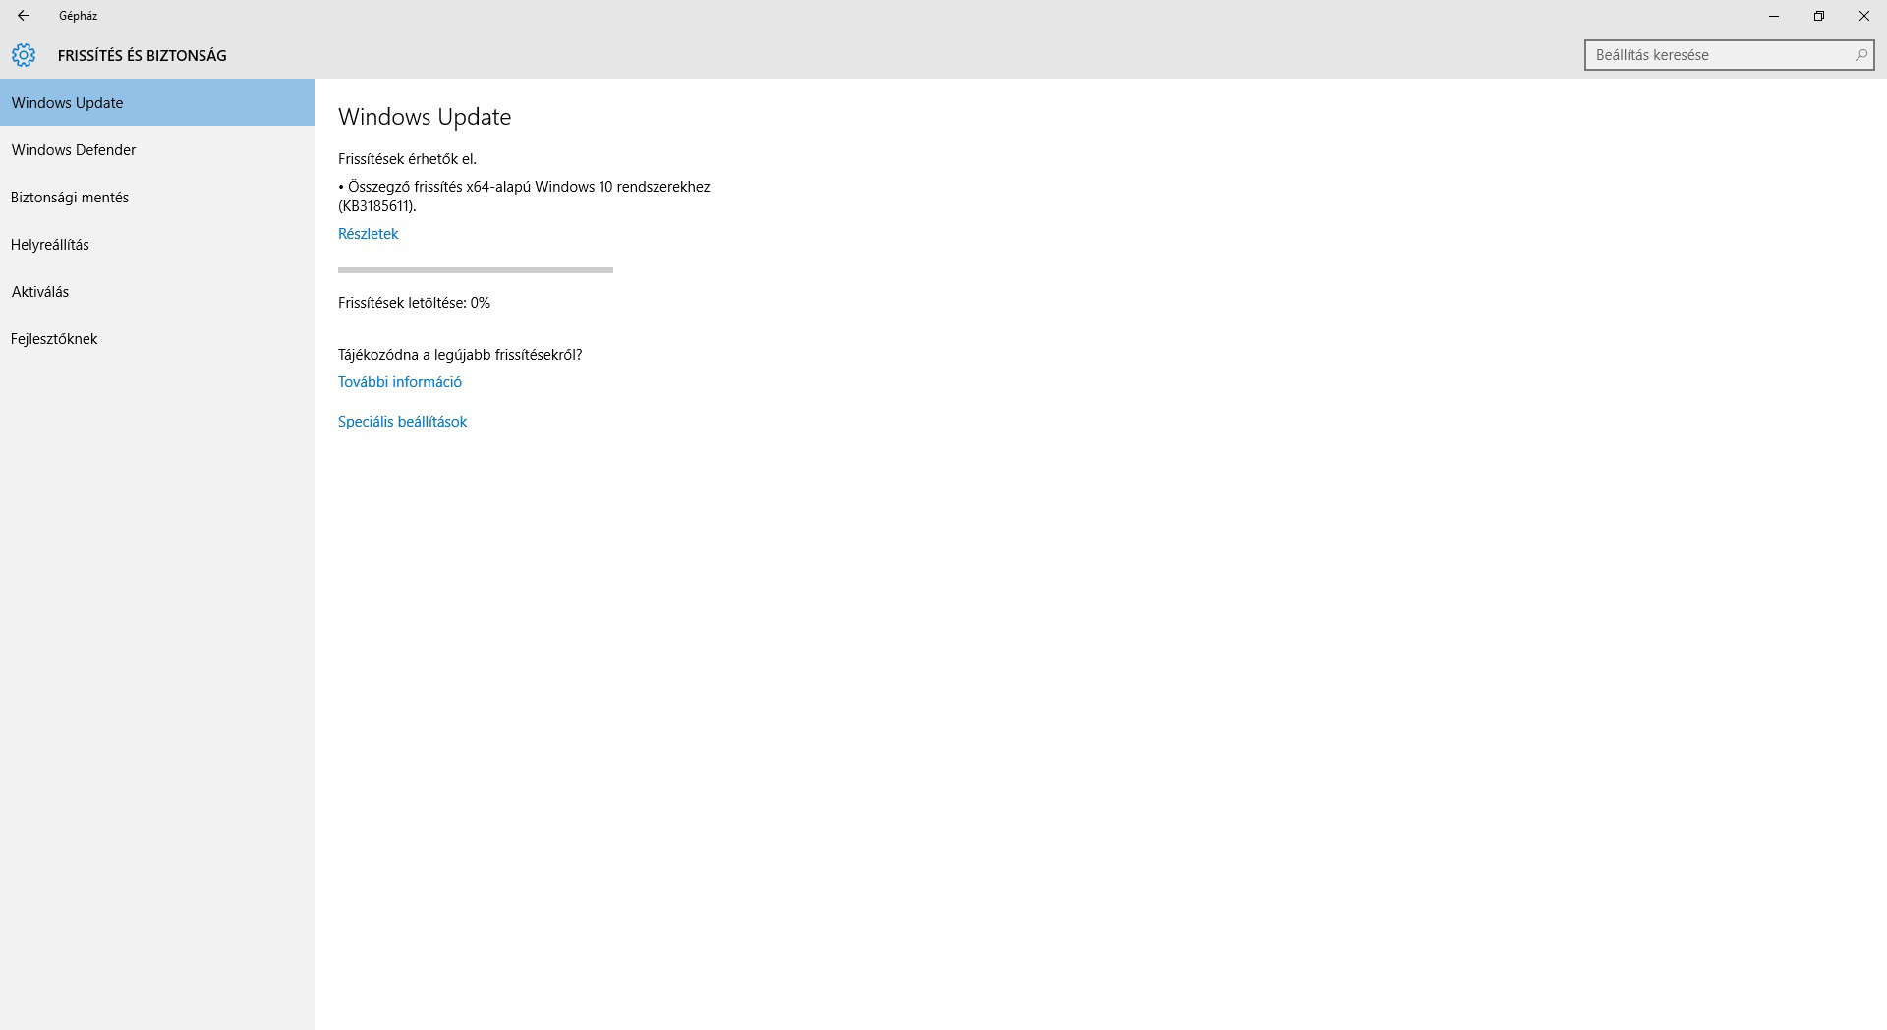
Task: Click 'Frissítések érhetők el.' text
Action: (407, 159)
